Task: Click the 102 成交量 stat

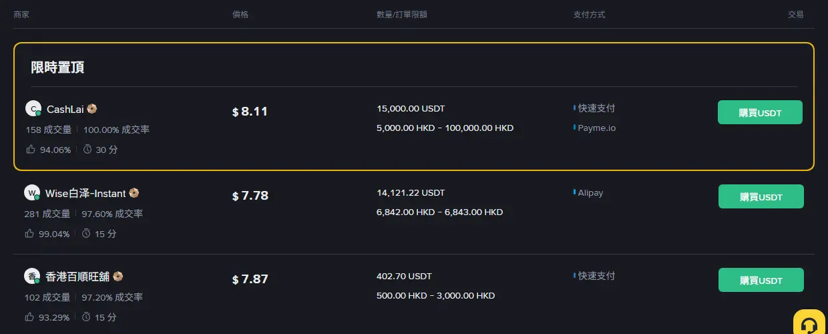Action: pos(47,297)
